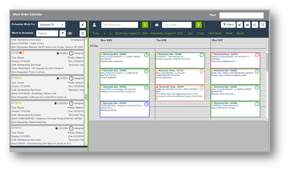The height and width of the screenshot is (171, 289).
Task: Open the personnel summary sigma icon
Action: pyautogui.click(x=145, y=25)
